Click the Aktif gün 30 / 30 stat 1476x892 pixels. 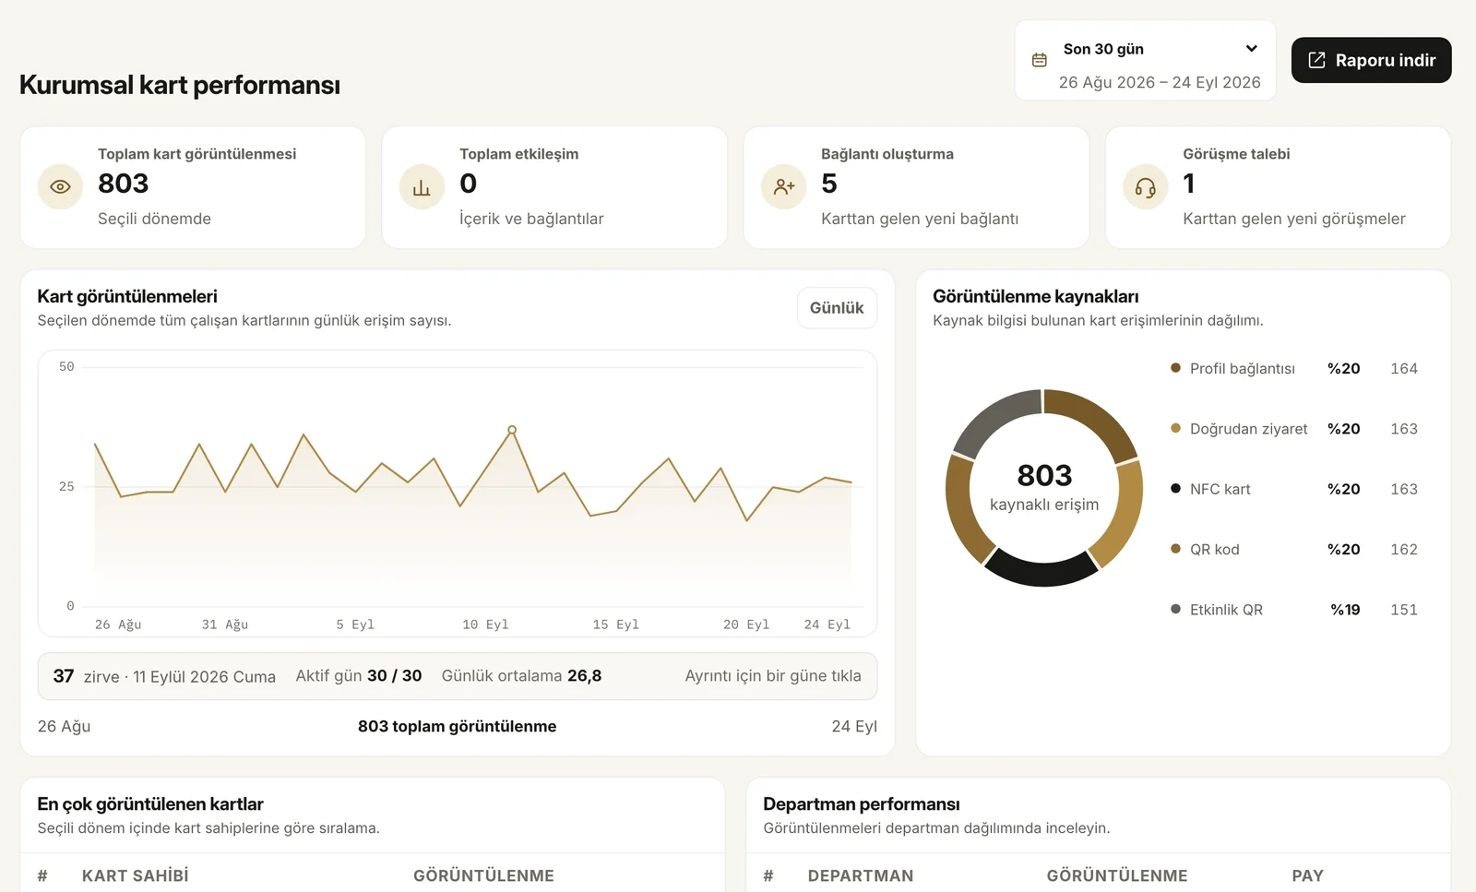[x=359, y=676]
